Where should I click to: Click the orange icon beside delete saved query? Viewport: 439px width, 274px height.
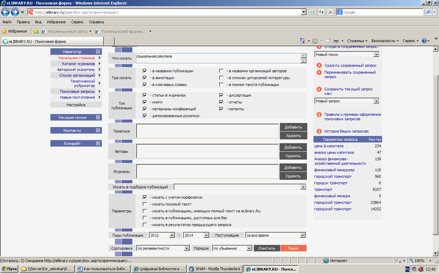(319, 65)
